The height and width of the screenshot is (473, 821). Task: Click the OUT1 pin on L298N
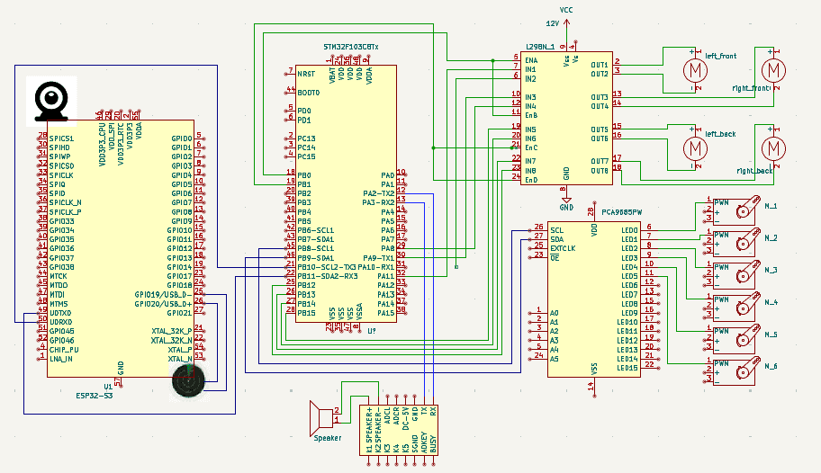point(600,65)
